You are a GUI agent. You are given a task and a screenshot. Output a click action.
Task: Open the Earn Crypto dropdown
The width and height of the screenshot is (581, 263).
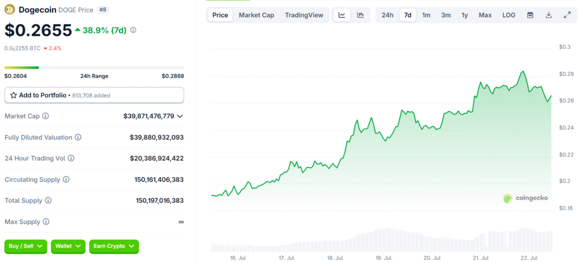[x=113, y=246]
